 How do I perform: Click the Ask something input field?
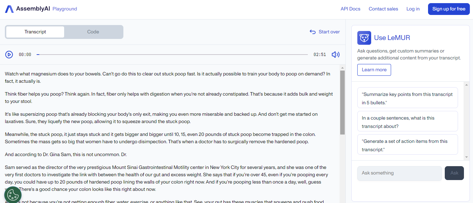(399, 173)
